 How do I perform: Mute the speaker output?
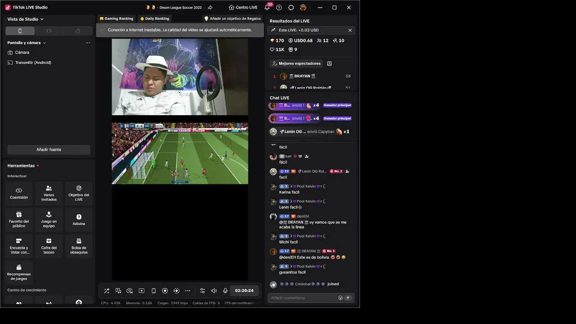[214, 291]
